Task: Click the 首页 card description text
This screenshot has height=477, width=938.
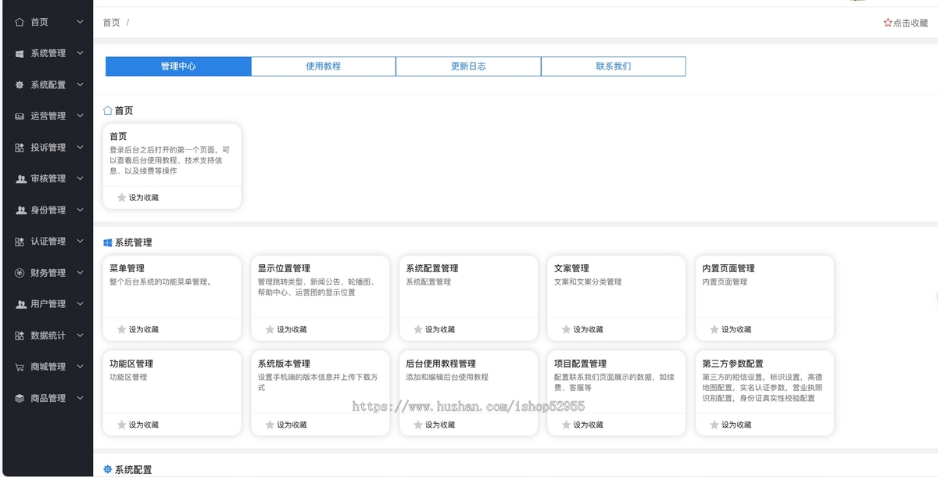Action: [x=170, y=160]
